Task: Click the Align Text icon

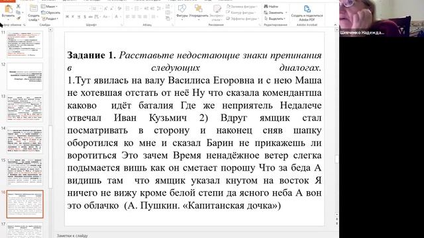Action: [x=168, y=13]
